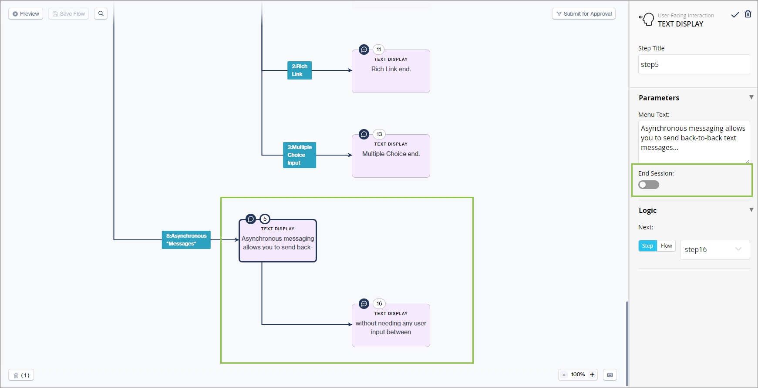Open the deleted items trash counter
Image resolution: width=758 pixels, height=388 pixels.
click(x=21, y=375)
